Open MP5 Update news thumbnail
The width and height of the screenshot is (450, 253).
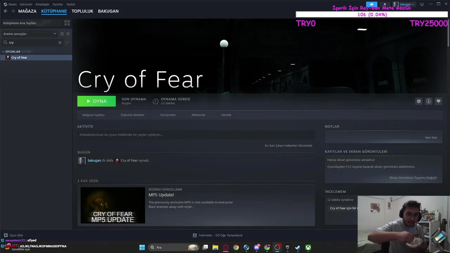click(113, 205)
